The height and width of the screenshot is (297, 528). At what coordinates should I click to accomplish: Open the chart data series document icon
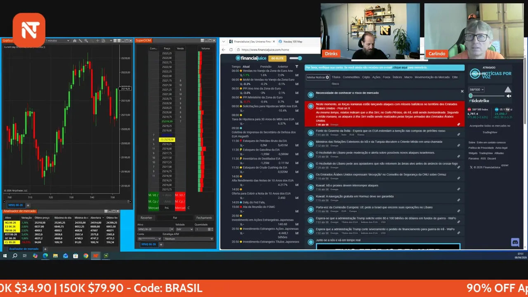104,40
